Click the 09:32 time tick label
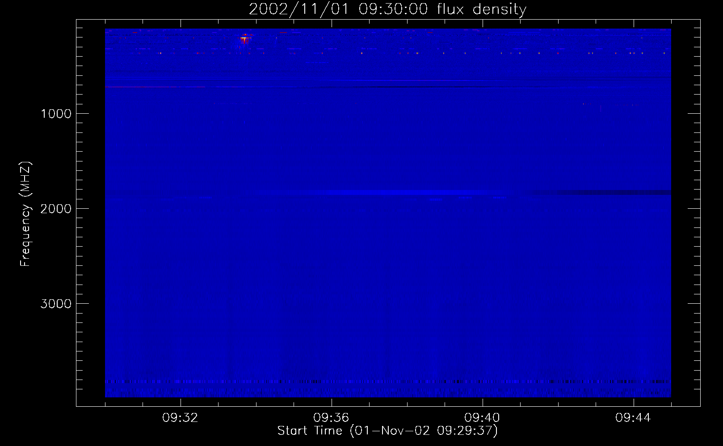The image size is (723, 446). pyautogui.click(x=180, y=418)
